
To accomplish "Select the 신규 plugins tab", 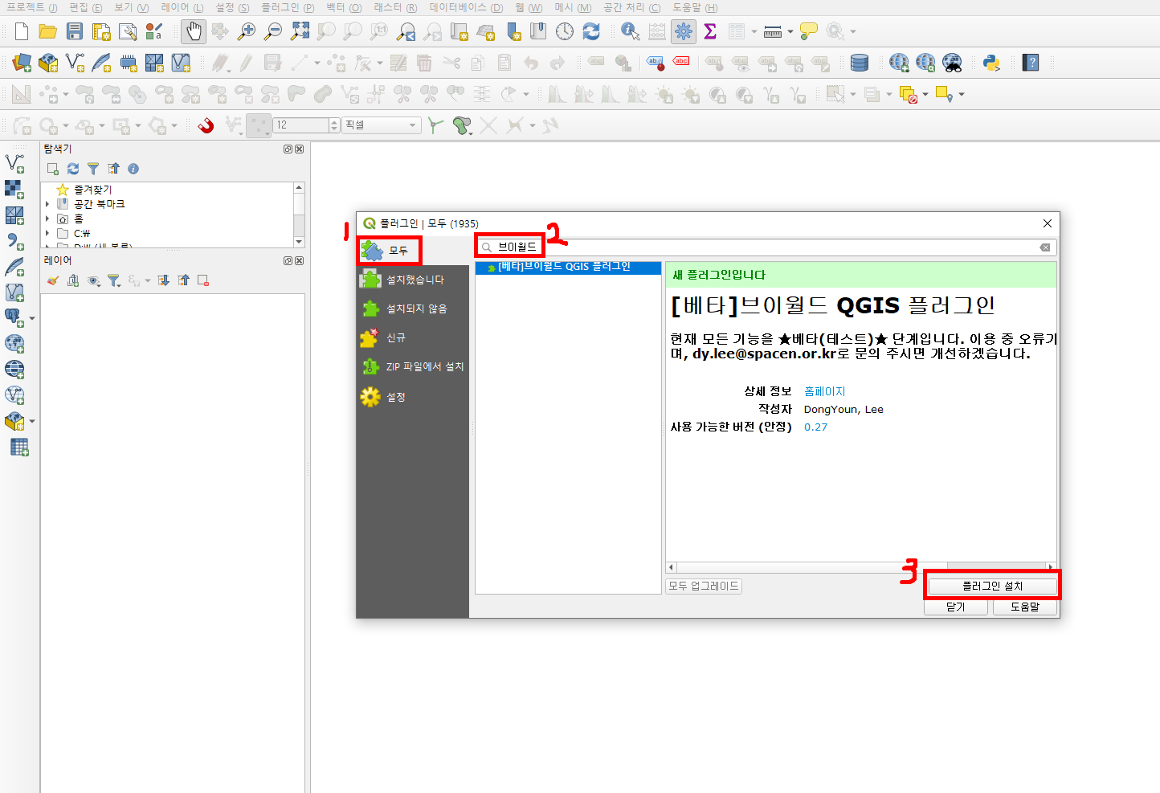I will click(413, 337).
